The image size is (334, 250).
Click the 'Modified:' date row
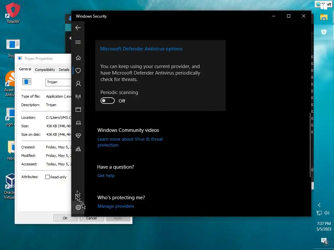[46, 156]
